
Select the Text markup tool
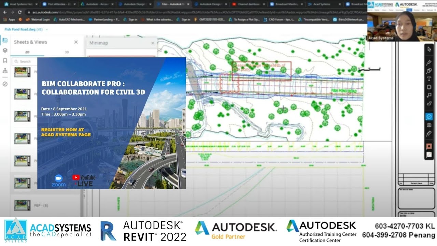(x=429, y=79)
